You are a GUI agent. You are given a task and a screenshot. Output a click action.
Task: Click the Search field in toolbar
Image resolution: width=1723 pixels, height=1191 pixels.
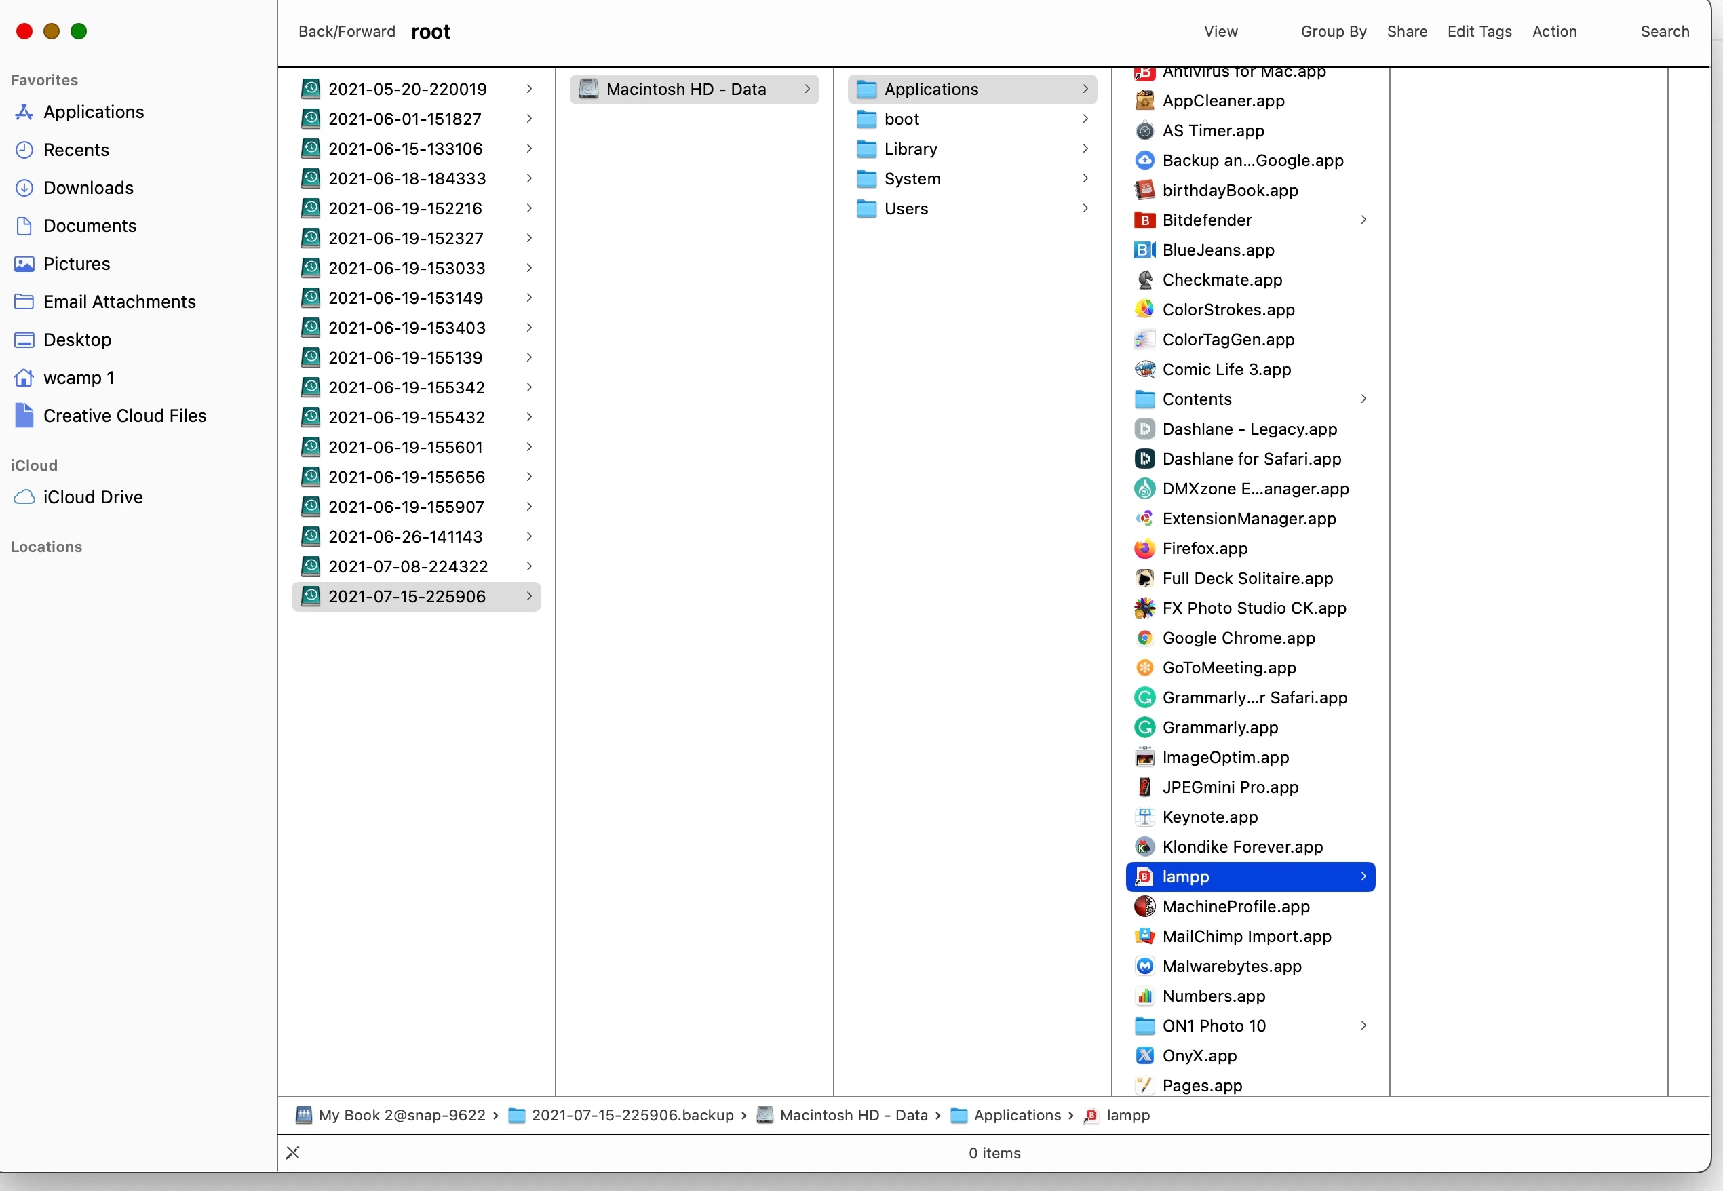(x=1664, y=31)
